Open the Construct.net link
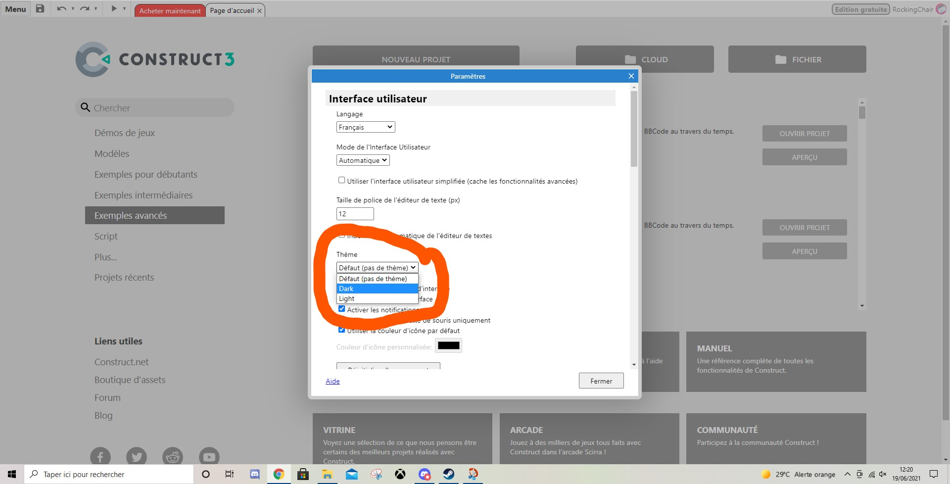The width and height of the screenshot is (950, 484). tap(121, 362)
